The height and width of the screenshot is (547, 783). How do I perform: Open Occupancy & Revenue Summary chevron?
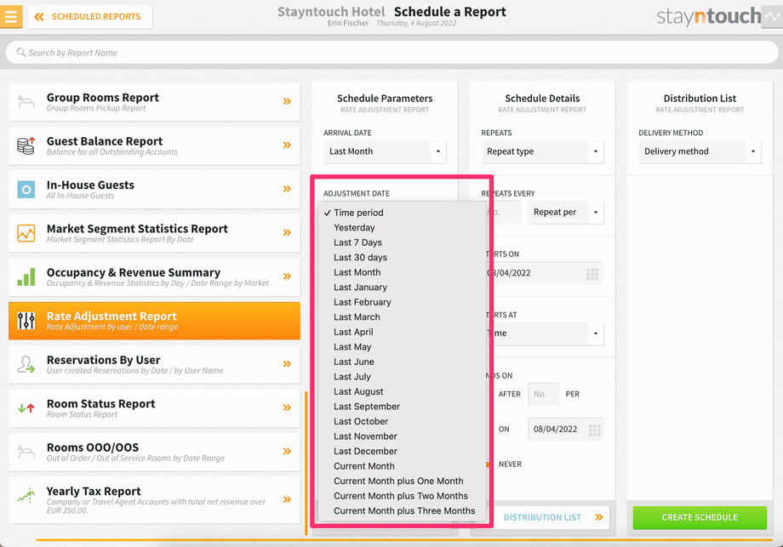click(287, 276)
